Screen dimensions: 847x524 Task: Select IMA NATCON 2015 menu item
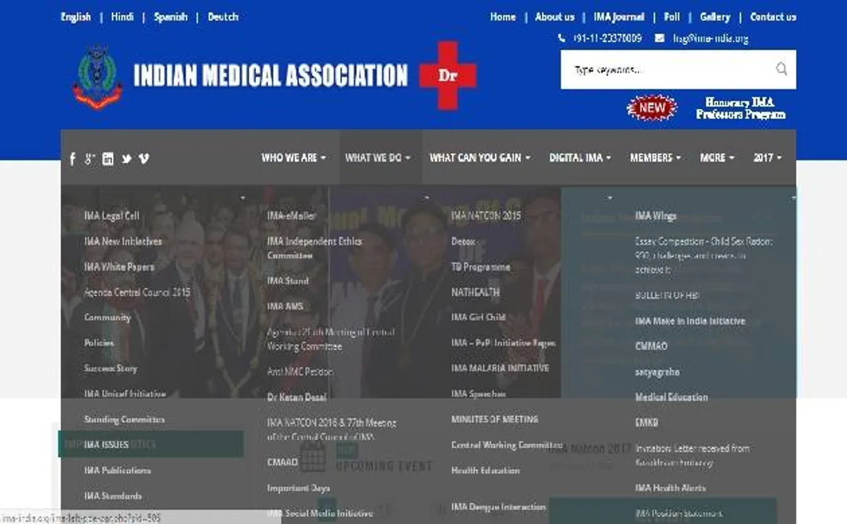486,216
